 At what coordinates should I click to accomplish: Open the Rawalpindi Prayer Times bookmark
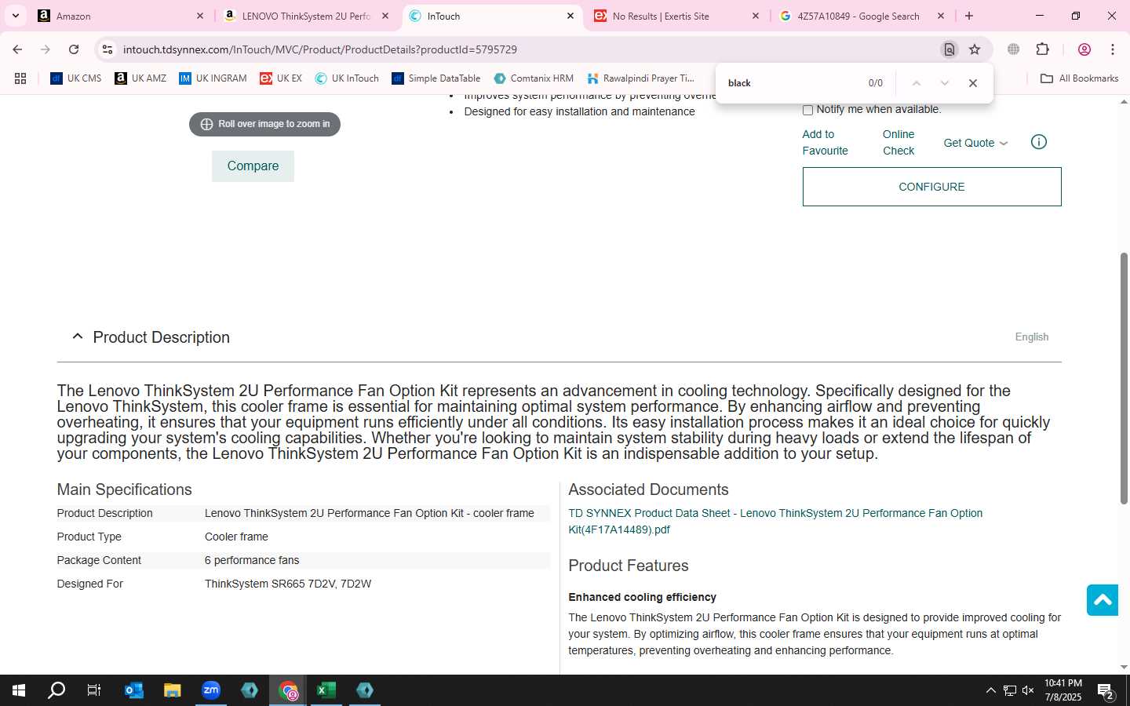pos(640,78)
